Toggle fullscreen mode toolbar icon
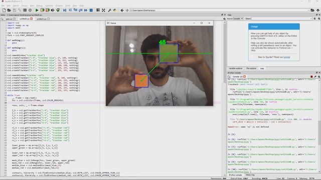The height and width of the screenshot is (180, 321). pos(104,10)
